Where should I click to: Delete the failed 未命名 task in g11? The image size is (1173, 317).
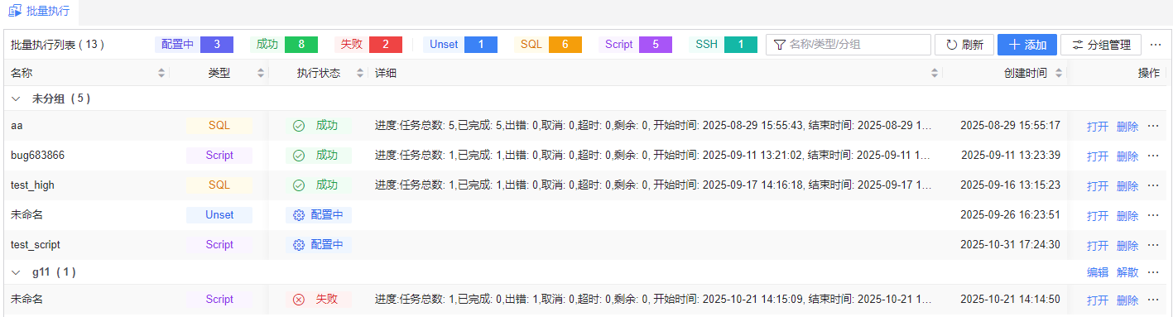tap(1127, 300)
